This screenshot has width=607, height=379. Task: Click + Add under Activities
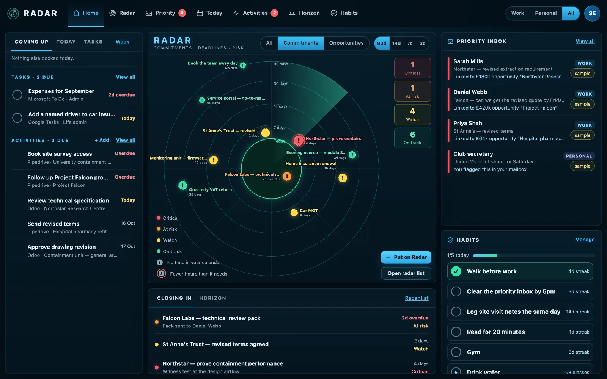pos(102,140)
